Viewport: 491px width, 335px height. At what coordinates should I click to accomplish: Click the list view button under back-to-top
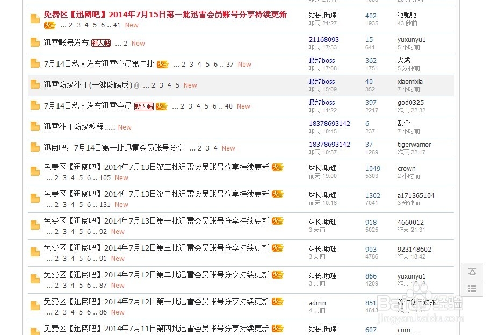[472, 288]
